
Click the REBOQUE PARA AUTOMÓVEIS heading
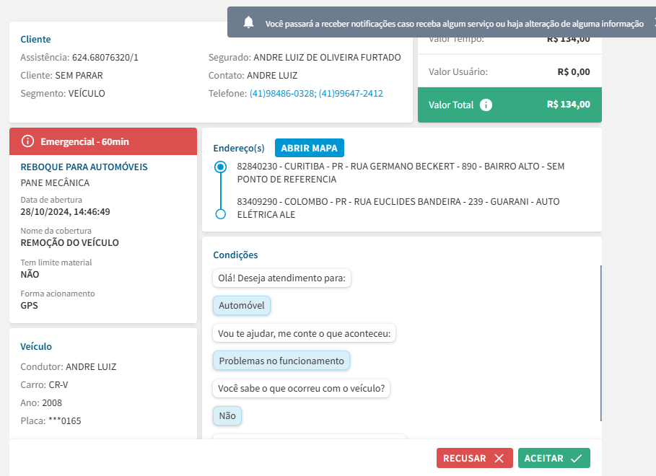tap(84, 167)
